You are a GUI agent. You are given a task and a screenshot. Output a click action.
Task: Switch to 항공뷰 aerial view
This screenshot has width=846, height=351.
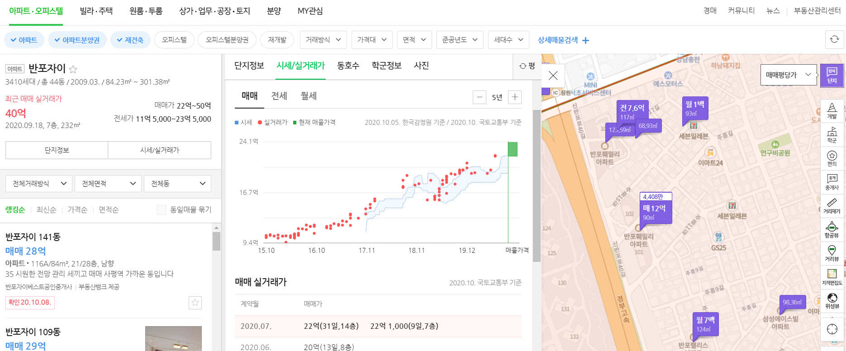(832, 230)
